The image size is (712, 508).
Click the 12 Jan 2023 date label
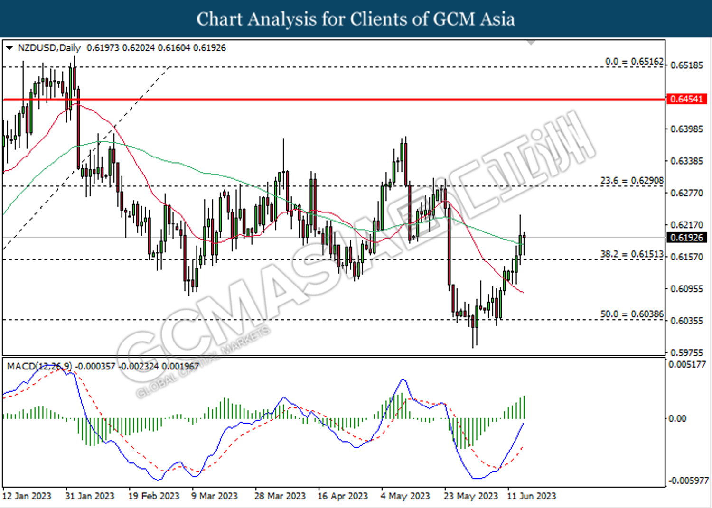pos(27,496)
